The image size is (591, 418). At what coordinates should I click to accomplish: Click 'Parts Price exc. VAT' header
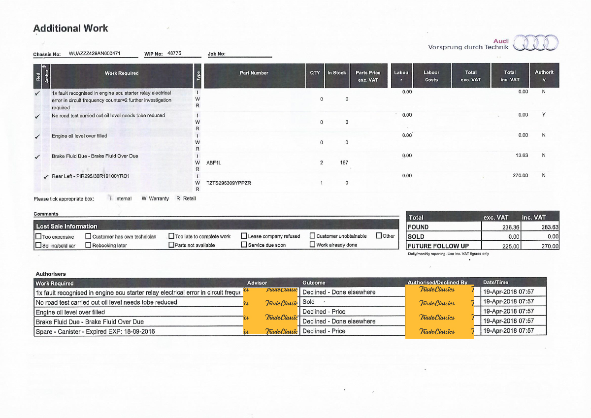tap(368, 76)
